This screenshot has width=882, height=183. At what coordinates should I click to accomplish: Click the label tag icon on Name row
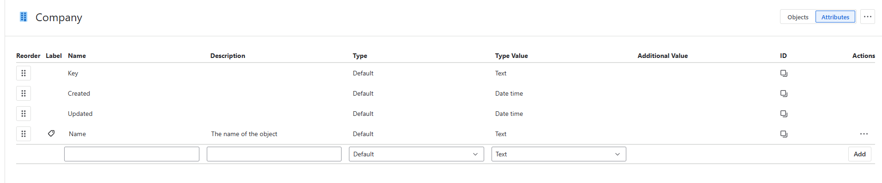51,133
